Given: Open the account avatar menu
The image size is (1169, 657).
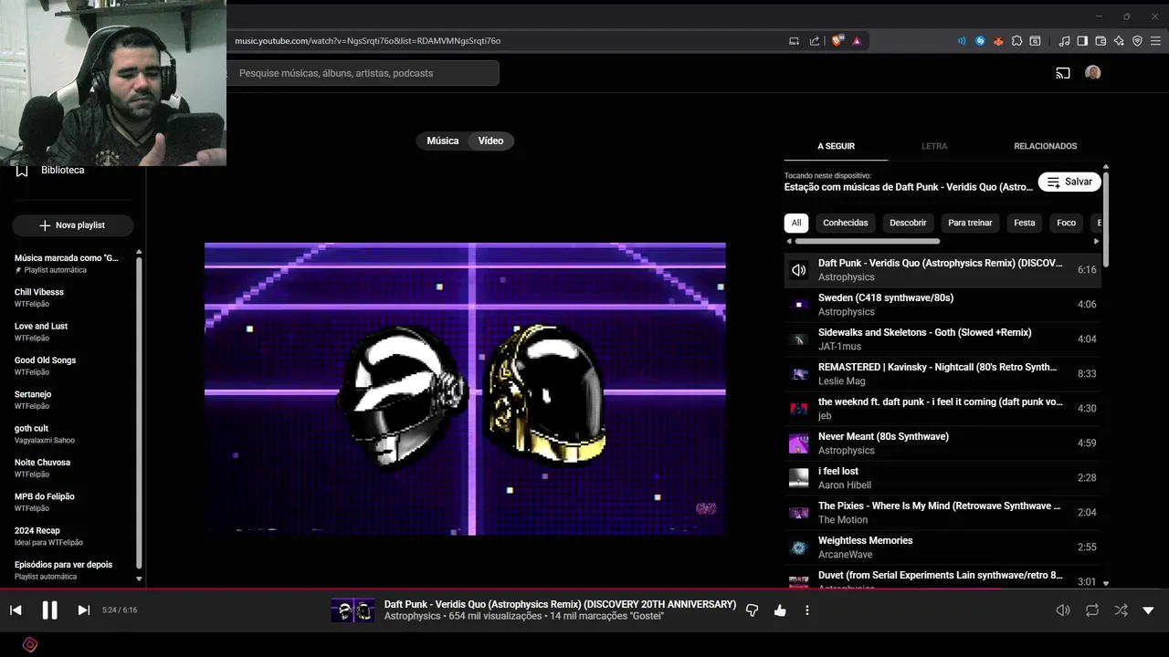Looking at the screenshot, I should (1093, 73).
